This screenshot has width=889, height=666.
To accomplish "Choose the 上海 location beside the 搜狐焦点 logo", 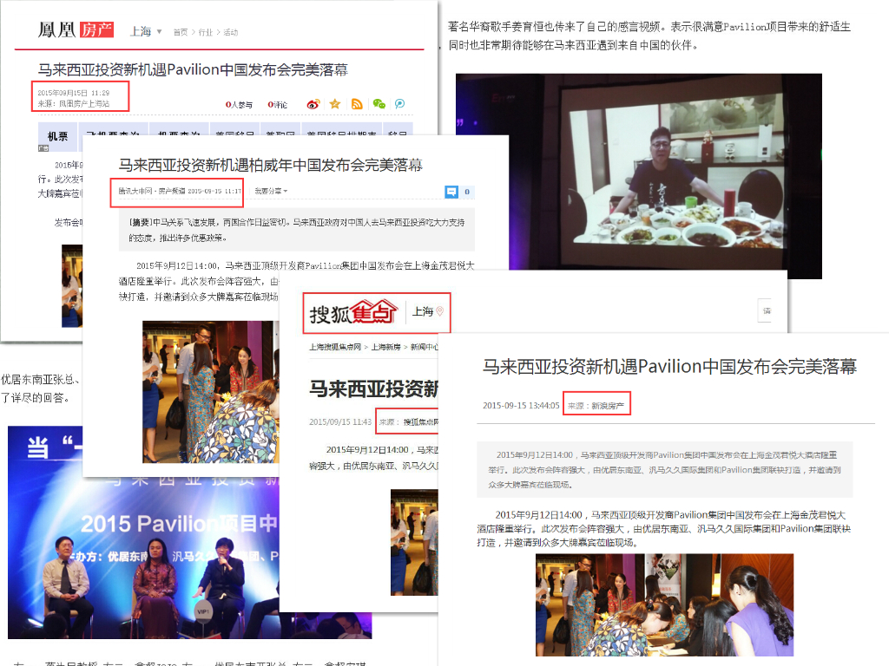I will 427,311.
